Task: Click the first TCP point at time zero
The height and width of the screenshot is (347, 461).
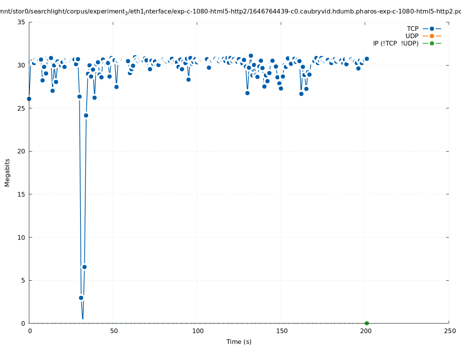Action: point(29,99)
